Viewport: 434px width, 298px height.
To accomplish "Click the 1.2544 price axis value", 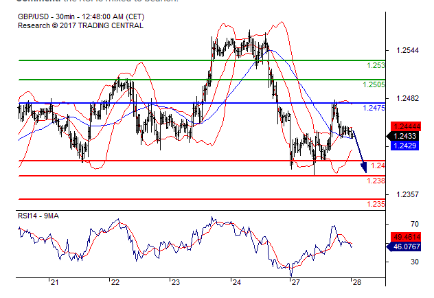I will (407, 50).
